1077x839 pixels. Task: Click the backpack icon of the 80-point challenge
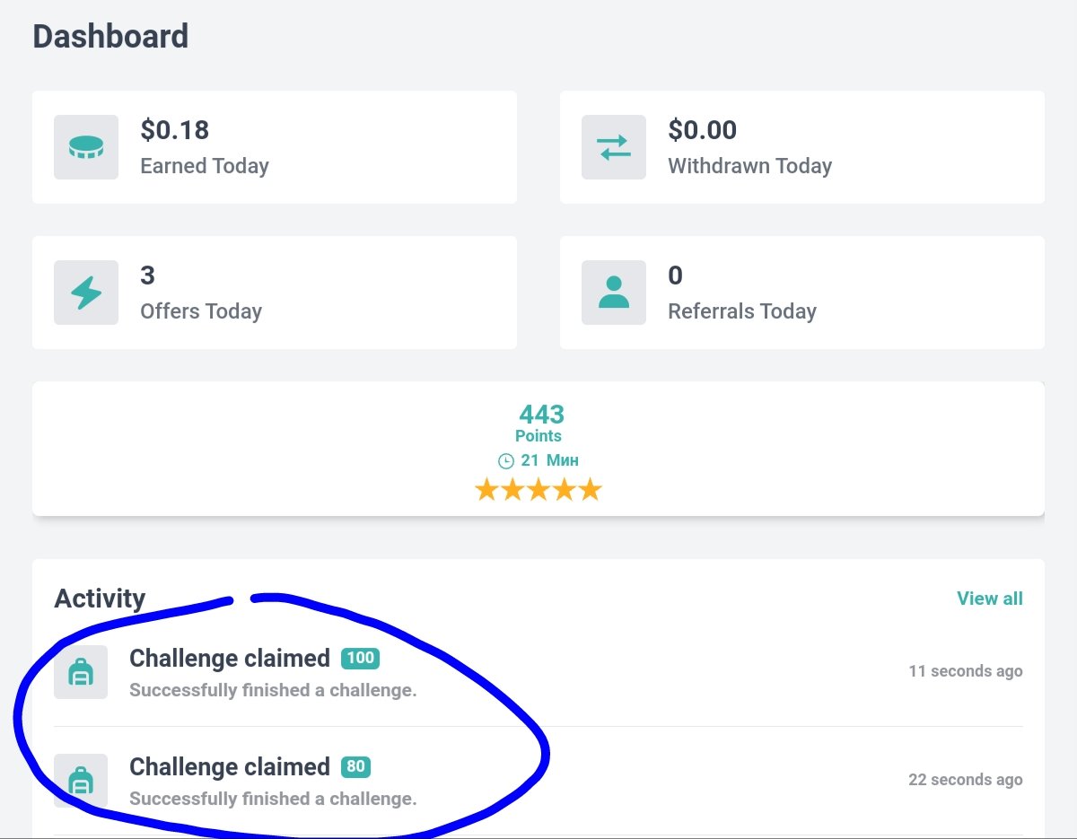tap(81, 781)
